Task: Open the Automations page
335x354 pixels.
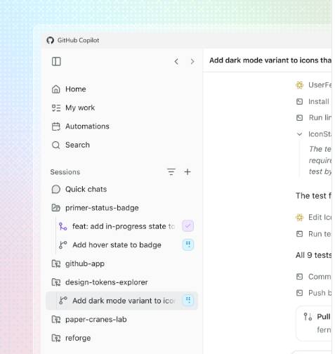Action: tap(80, 126)
